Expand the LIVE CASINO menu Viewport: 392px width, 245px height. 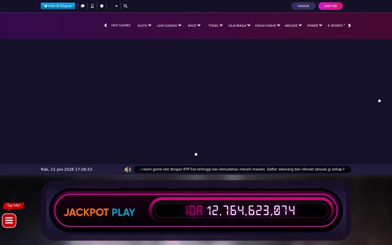(169, 26)
